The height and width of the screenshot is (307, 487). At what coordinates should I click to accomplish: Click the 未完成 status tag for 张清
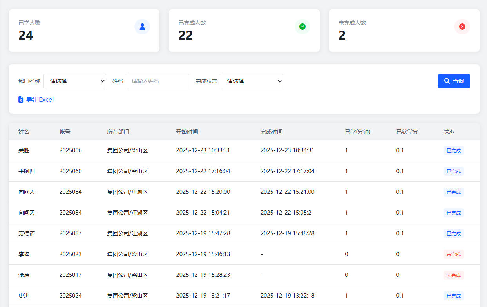(x=453, y=275)
